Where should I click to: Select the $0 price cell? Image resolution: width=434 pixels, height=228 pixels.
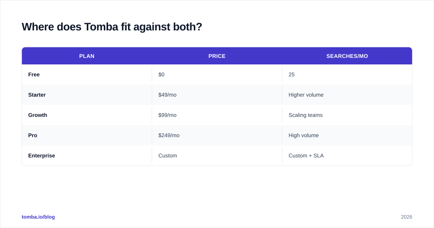[217, 75]
